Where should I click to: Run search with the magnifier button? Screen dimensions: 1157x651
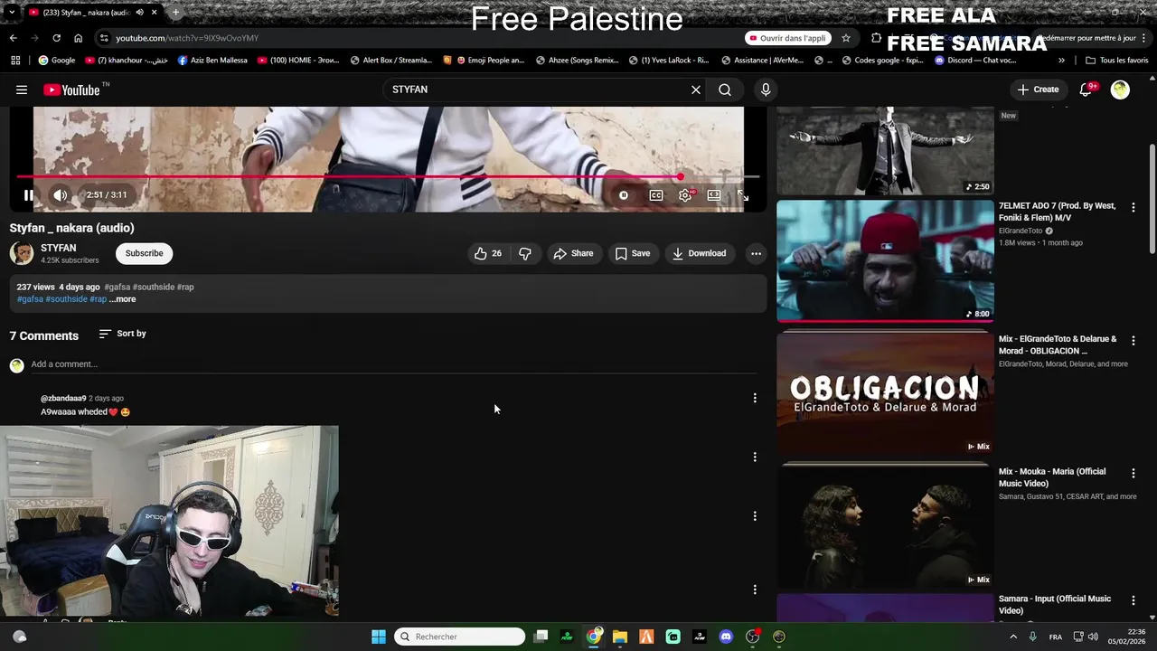tap(725, 90)
